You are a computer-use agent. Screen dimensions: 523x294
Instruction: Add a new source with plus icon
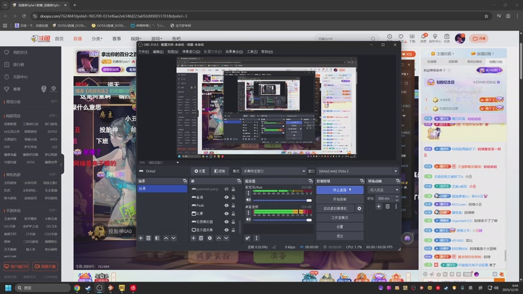(193, 238)
